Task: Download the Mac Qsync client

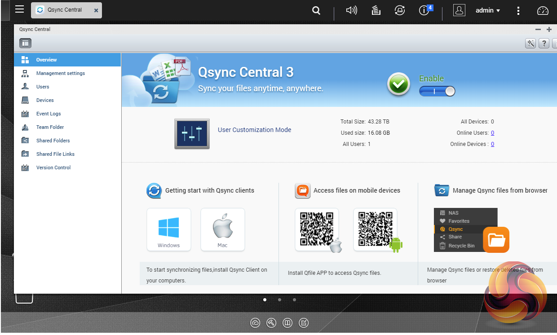Action: click(223, 229)
